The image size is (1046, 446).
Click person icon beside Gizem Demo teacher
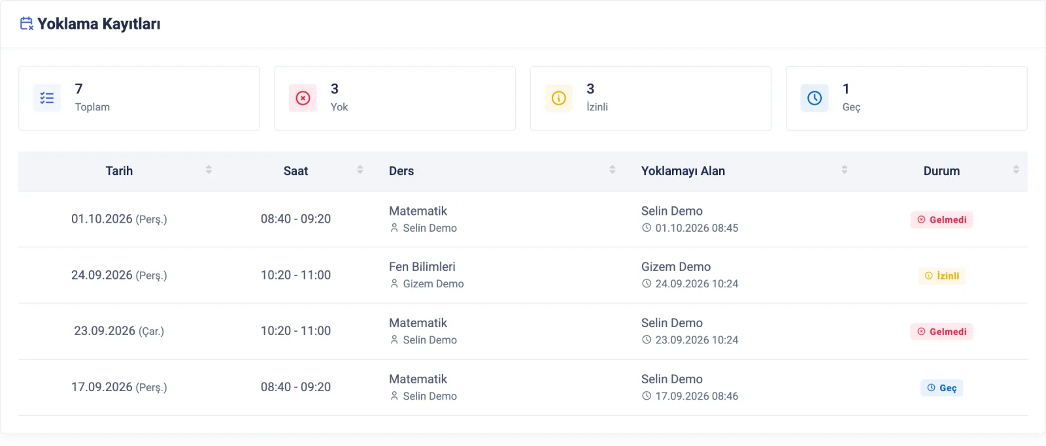point(394,283)
